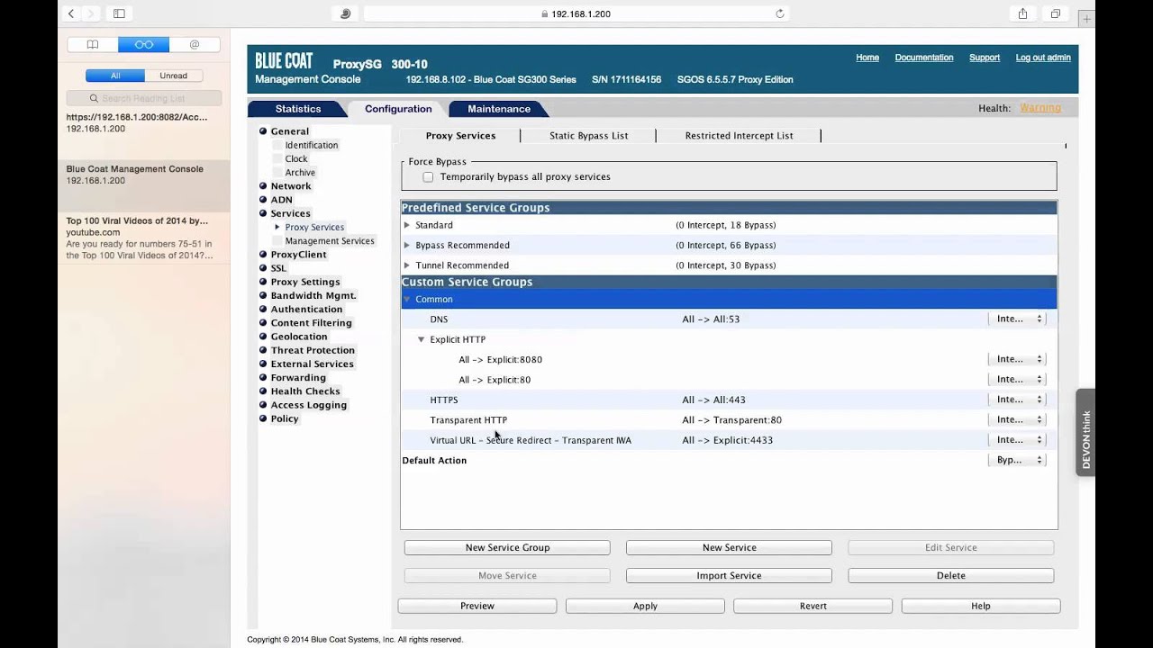The height and width of the screenshot is (648, 1153).
Task: Click the Preview button
Action: (477, 607)
